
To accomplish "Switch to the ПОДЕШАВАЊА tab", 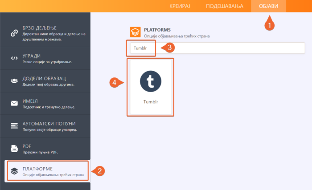I will pyautogui.click(x=225, y=6).
